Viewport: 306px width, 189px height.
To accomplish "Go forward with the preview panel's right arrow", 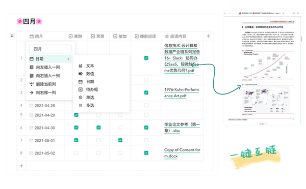I will click(x=229, y=13).
